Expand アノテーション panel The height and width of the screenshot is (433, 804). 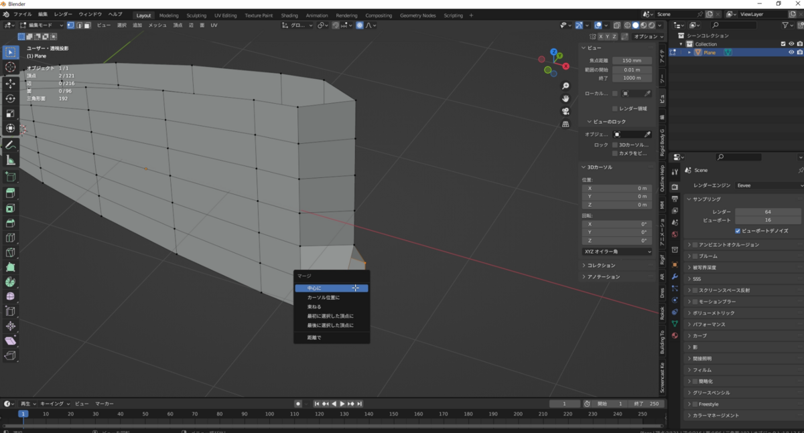click(x=603, y=277)
